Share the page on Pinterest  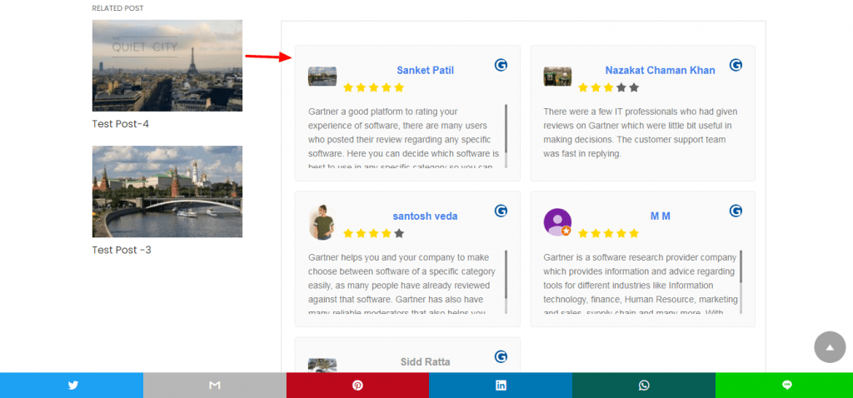(357, 386)
